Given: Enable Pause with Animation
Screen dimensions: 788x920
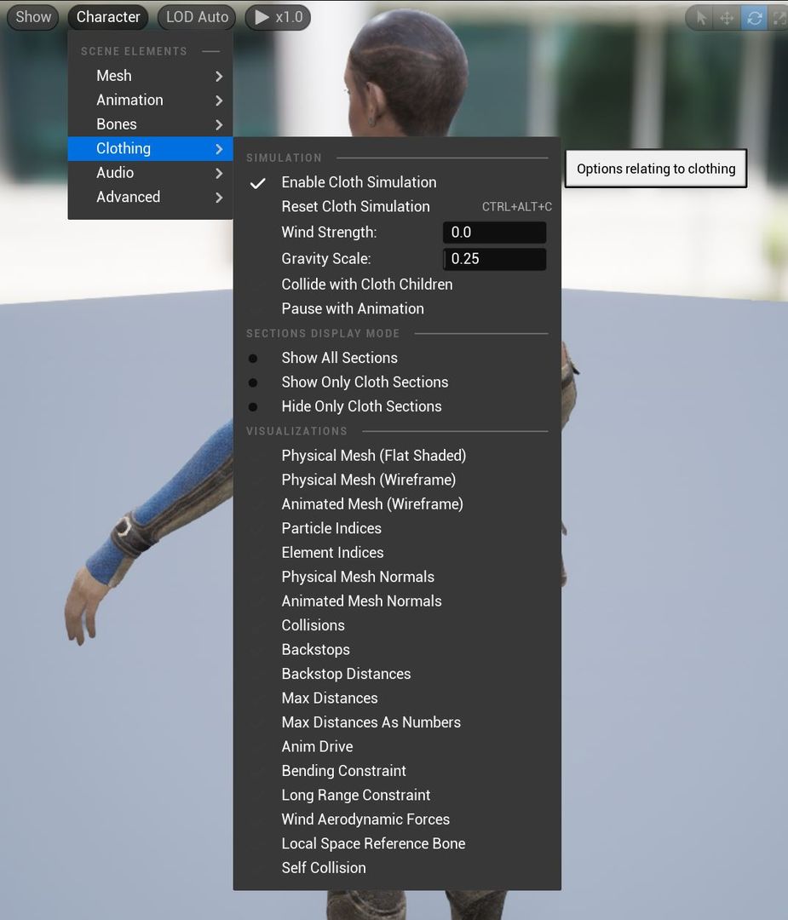Looking at the screenshot, I should [x=353, y=308].
